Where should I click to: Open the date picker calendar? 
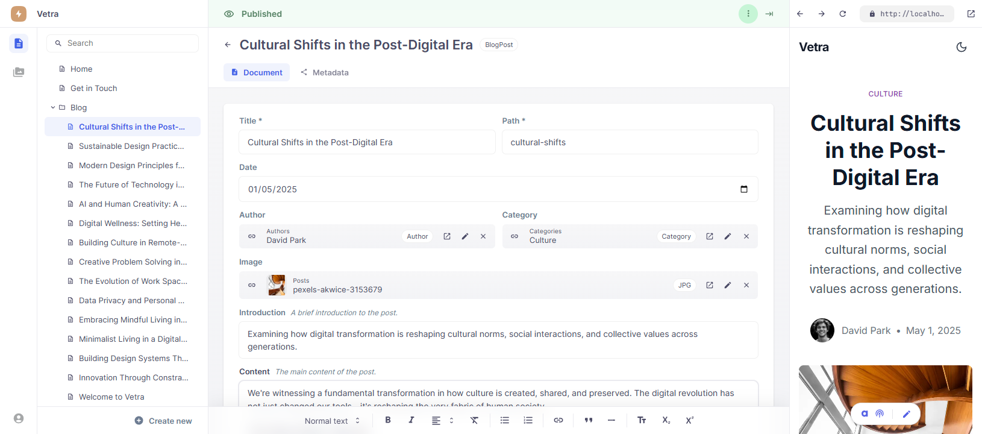pyautogui.click(x=744, y=189)
